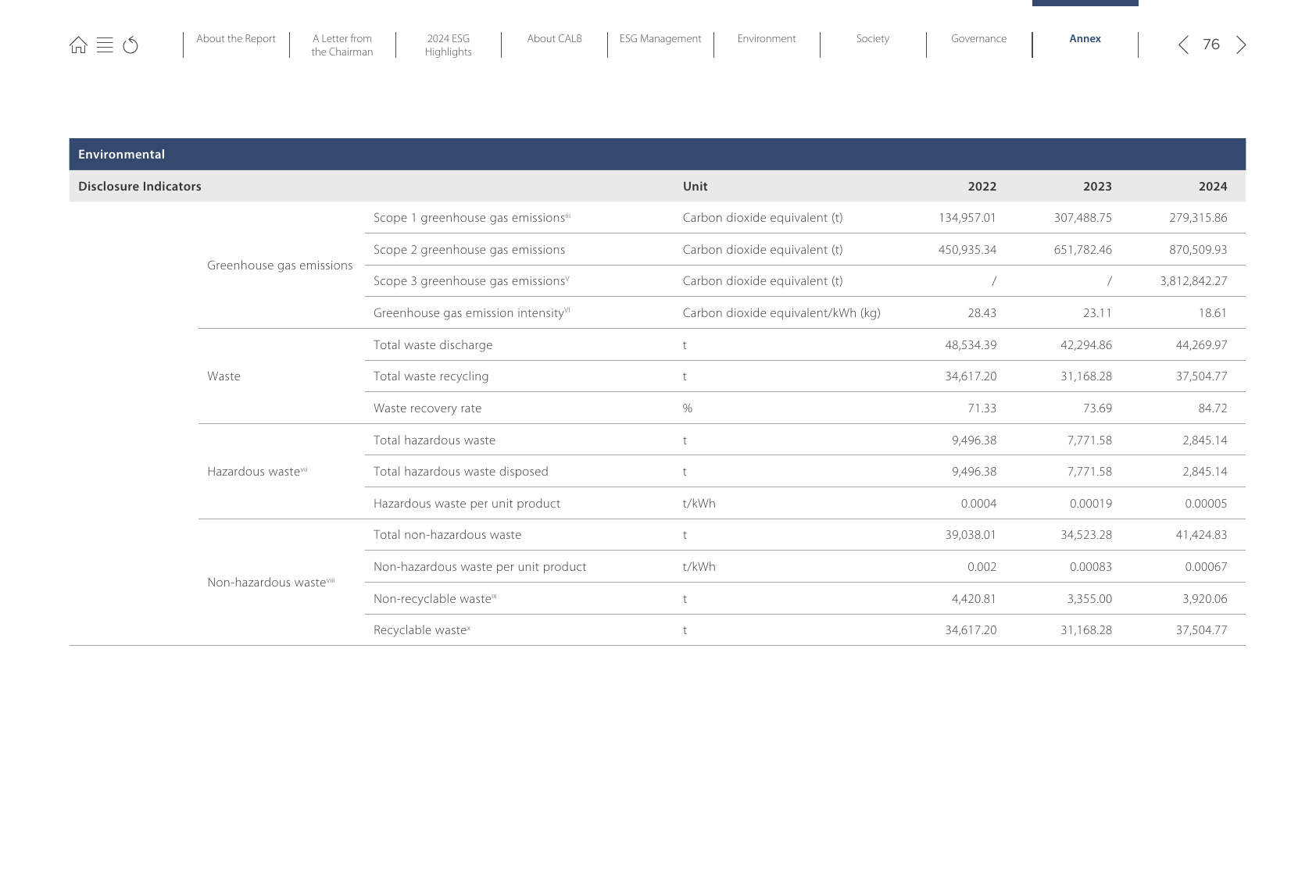1316x877 pixels.
Task: Click the circular return arrow icon
Action: click(131, 45)
